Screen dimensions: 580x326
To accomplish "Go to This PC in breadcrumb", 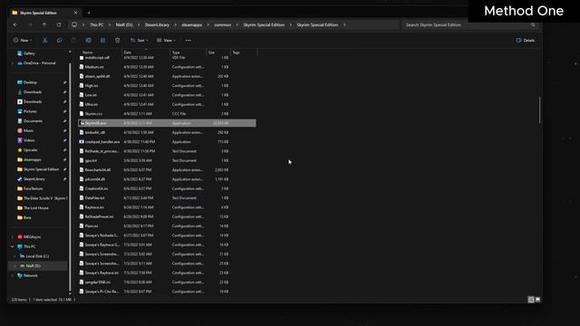I will click(x=97, y=24).
